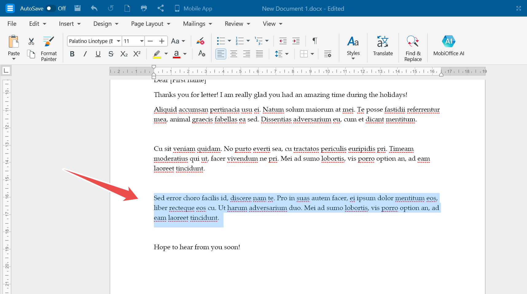Apply the red font color
Viewport: 527px width, 294px height.
(x=177, y=54)
